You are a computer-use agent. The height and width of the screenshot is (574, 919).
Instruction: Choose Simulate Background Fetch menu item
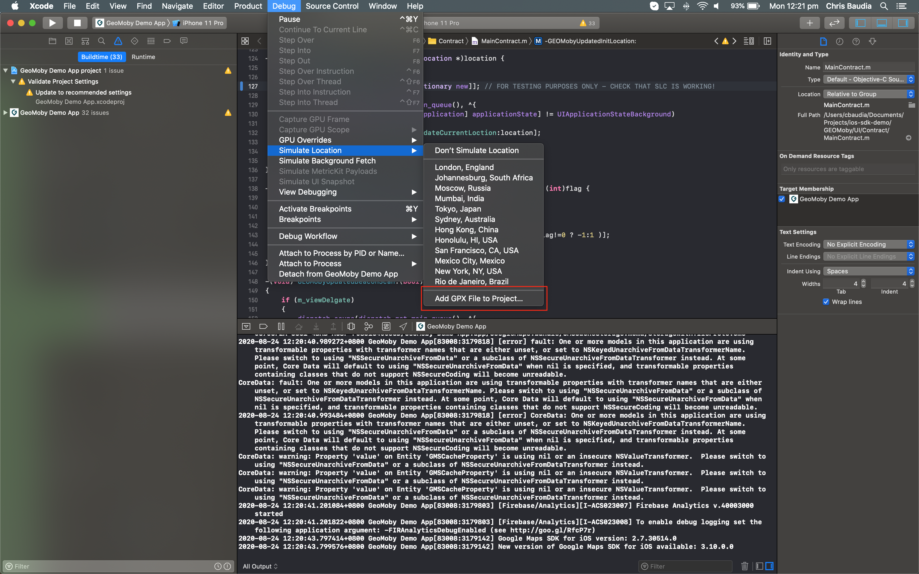point(345,161)
